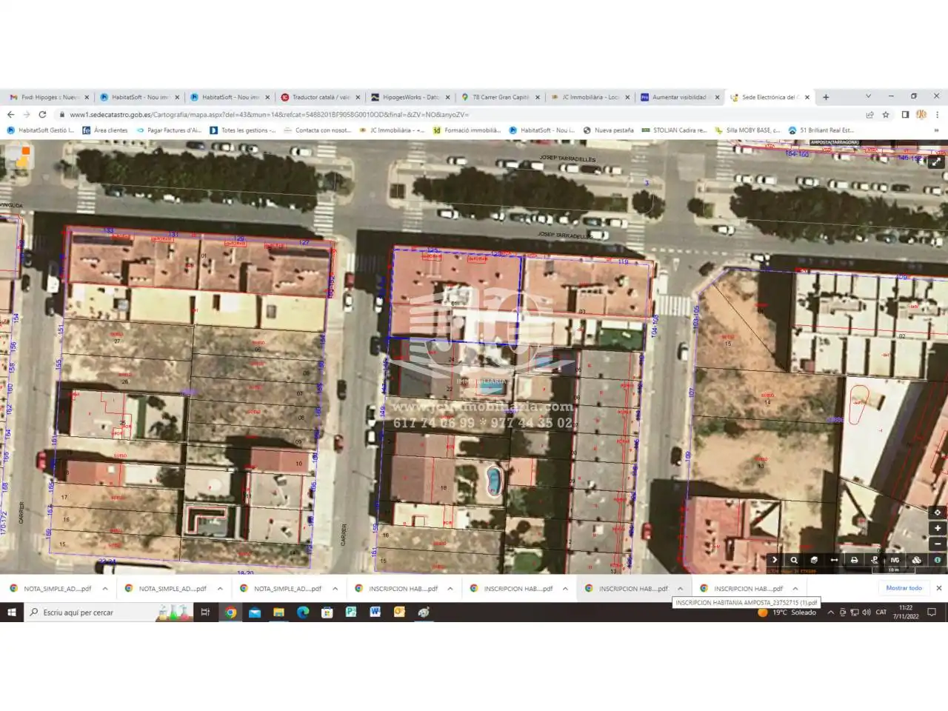Viewport: 948px width, 711px height.
Task: Expand options for first INSCRIPCION HAB download
Action: pos(450,589)
